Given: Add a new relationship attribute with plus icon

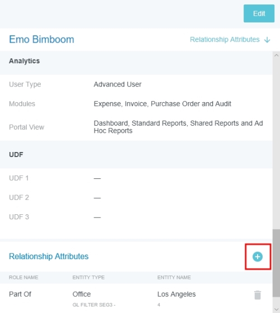Looking at the screenshot, I should [x=258, y=257].
